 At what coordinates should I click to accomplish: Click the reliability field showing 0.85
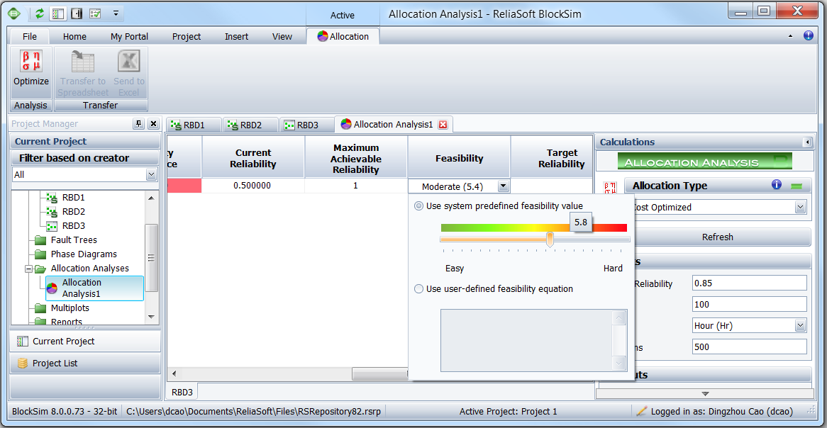point(750,283)
